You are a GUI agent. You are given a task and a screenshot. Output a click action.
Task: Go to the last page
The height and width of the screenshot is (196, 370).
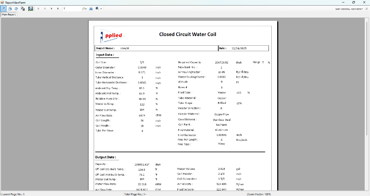[x=58, y=9]
